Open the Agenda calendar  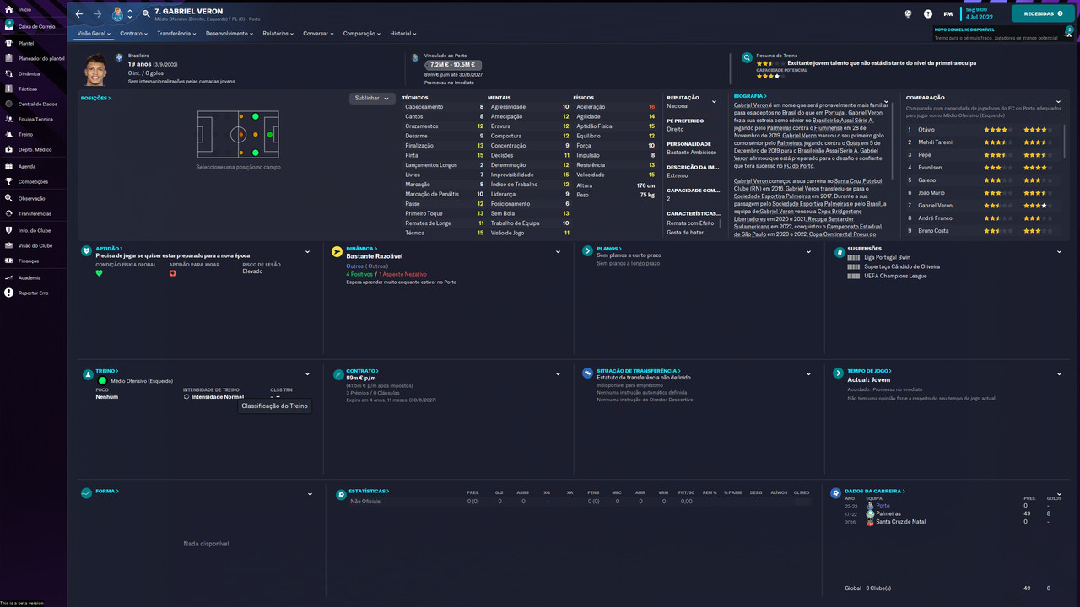pos(26,166)
